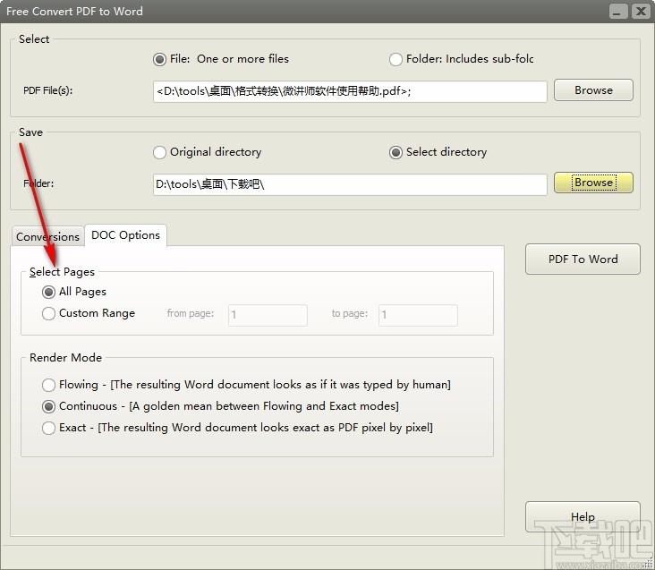655x570 pixels.
Task: Browse for PDF files in Select section
Action: click(x=593, y=90)
